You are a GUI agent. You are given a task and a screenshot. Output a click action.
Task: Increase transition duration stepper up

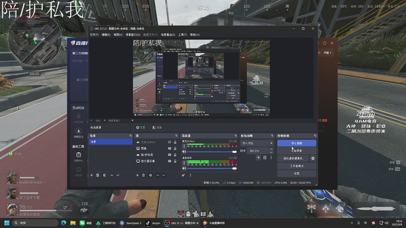271,149
